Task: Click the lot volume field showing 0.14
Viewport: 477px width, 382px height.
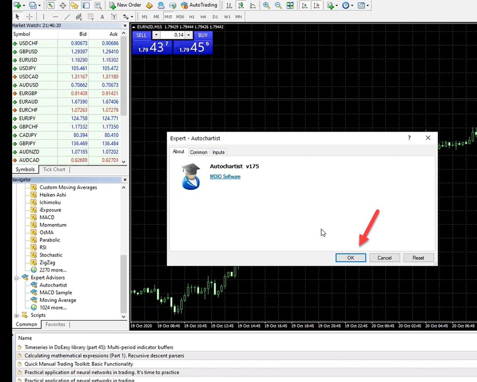Action: pyautogui.click(x=172, y=35)
